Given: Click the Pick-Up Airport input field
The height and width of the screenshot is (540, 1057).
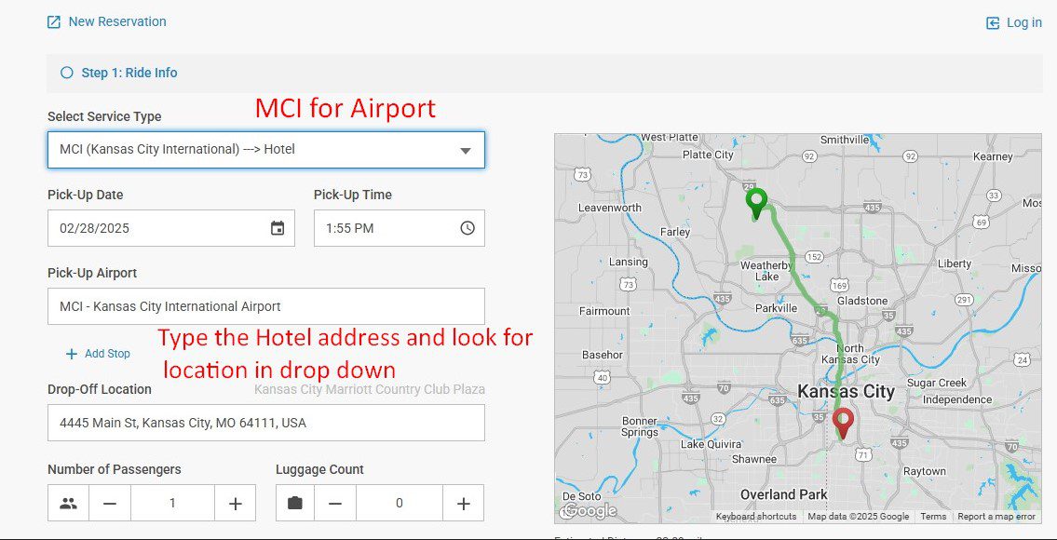Looking at the screenshot, I should click(x=266, y=306).
